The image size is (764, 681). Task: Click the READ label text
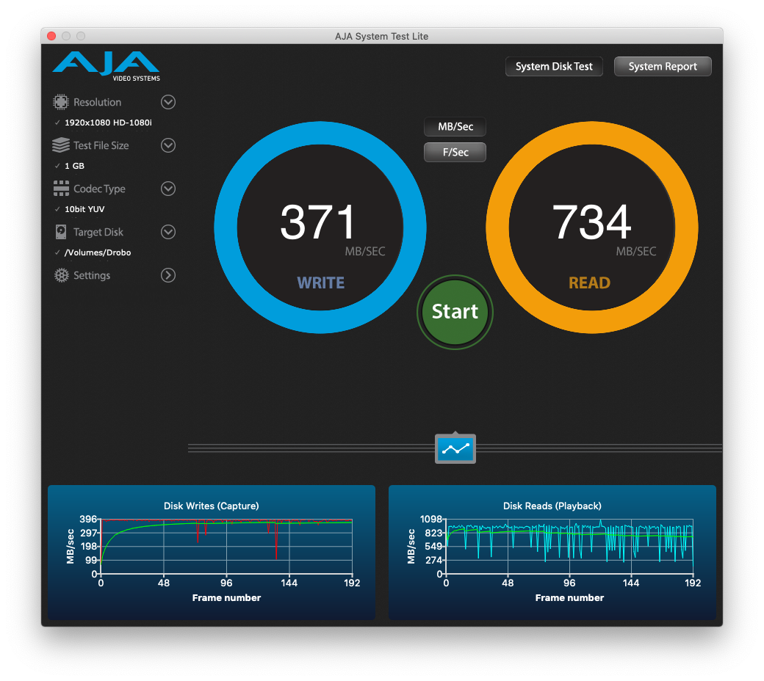(590, 283)
